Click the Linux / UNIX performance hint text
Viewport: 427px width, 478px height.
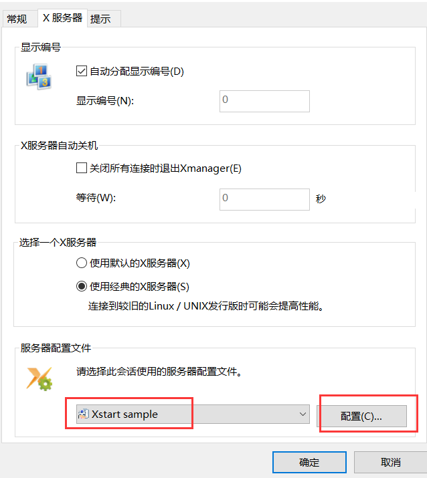pos(206,306)
